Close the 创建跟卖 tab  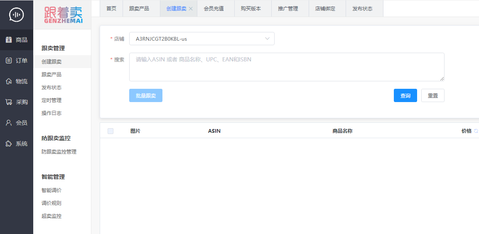191,9
